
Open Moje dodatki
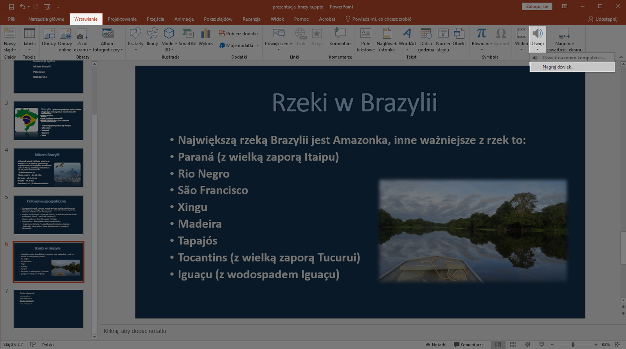coord(236,45)
